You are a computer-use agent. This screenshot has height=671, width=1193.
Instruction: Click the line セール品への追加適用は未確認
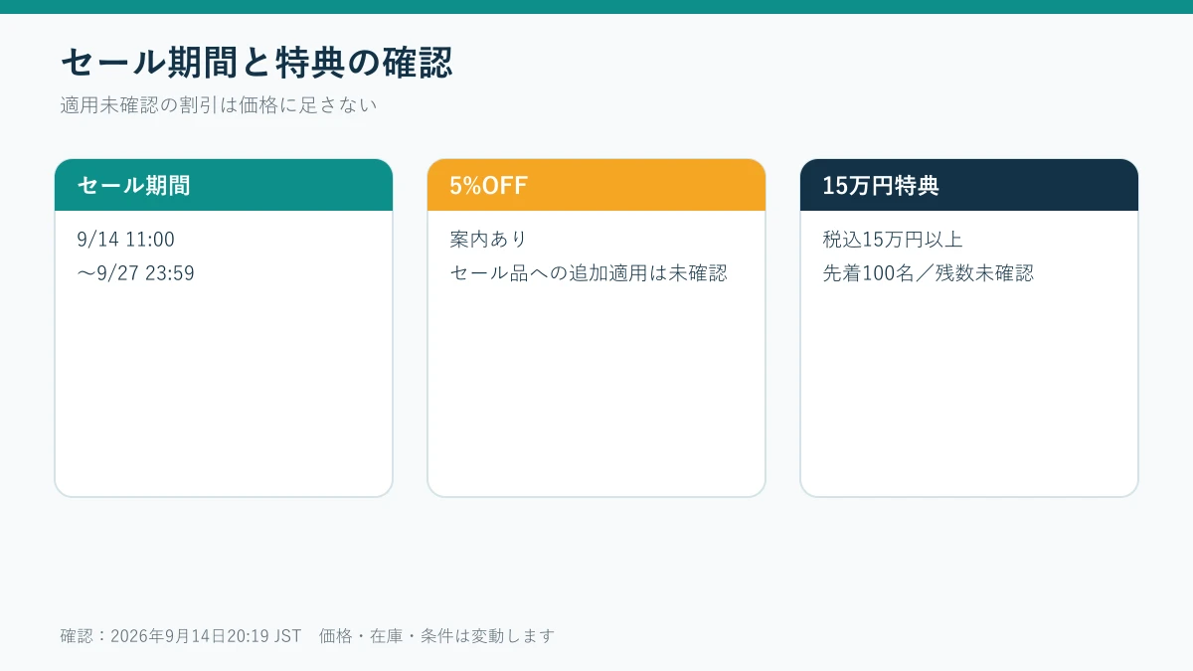click(x=589, y=272)
